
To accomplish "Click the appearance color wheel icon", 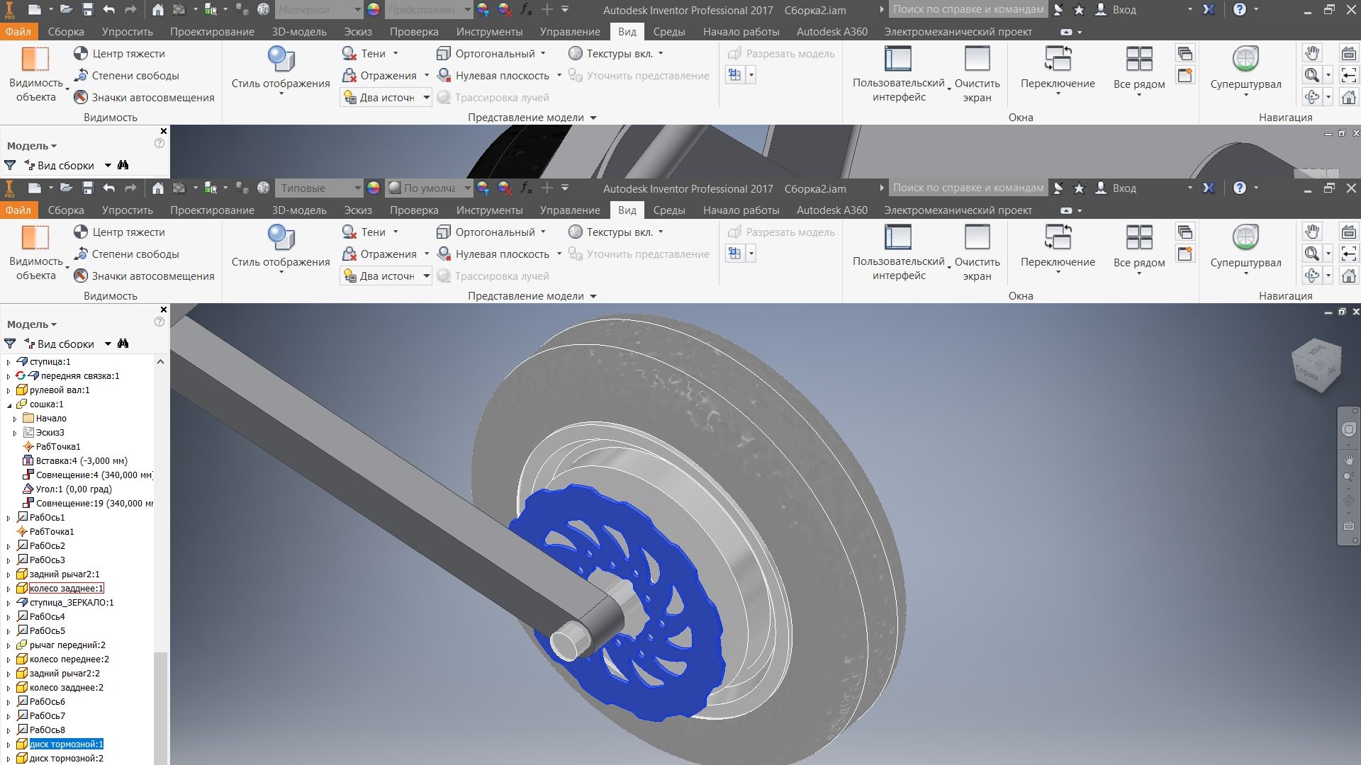I will pyautogui.click(x=374, y=188).
